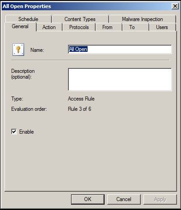Switch to the Schedule tab
The image size is (181, 210).
pos(28,19)
